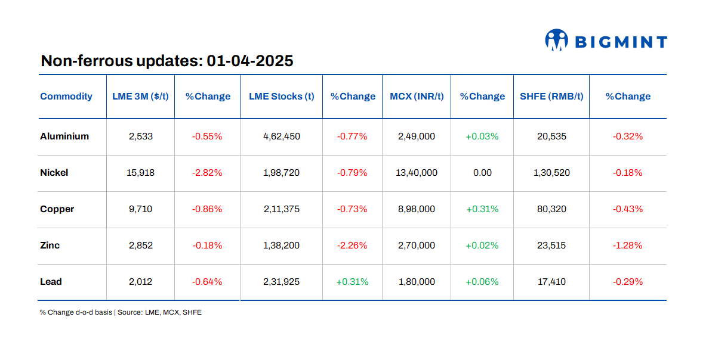This screenshot has width=709, height=351.
Task: Select Copper's -0.86% change value
Action: 207,209
